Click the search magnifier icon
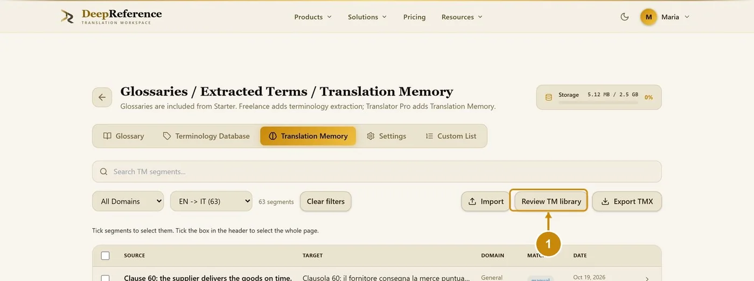The height and width of the screenshot is (281, 754). click(103, 172)
